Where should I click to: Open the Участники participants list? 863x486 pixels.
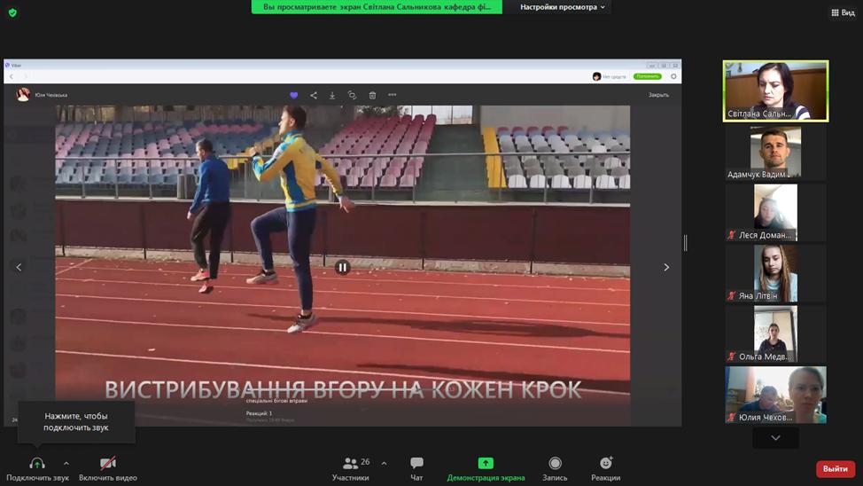pyautogui.click(x=351, y=468)
